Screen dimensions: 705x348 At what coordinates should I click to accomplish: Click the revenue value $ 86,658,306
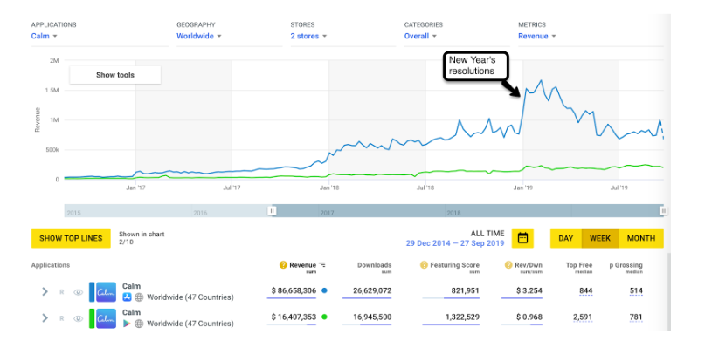pyautogui.click(x=294, y=290)
